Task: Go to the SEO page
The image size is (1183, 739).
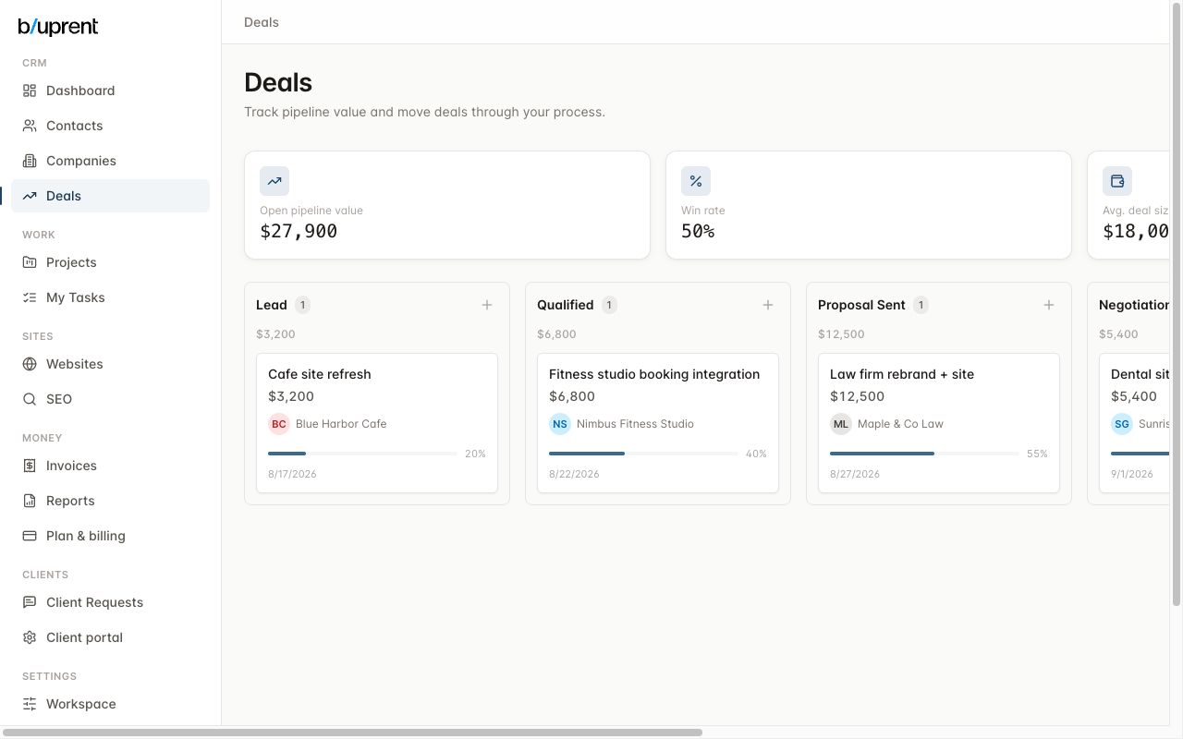Action: [x=110, y=399]
